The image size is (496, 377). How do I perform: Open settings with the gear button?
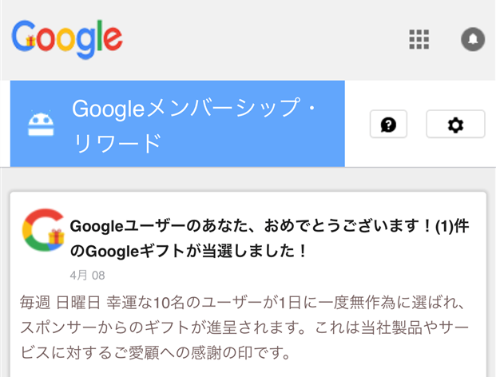tap(455, 124)
